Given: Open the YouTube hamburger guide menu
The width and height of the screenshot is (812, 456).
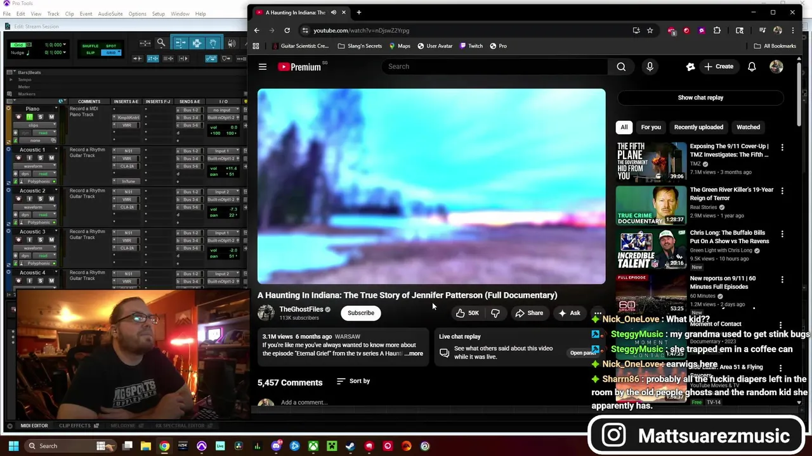Looking at the screenshot, I should click(263, 66).
